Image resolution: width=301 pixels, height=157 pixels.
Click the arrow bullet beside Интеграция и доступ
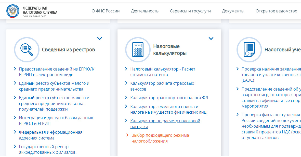tap(15, 117)
